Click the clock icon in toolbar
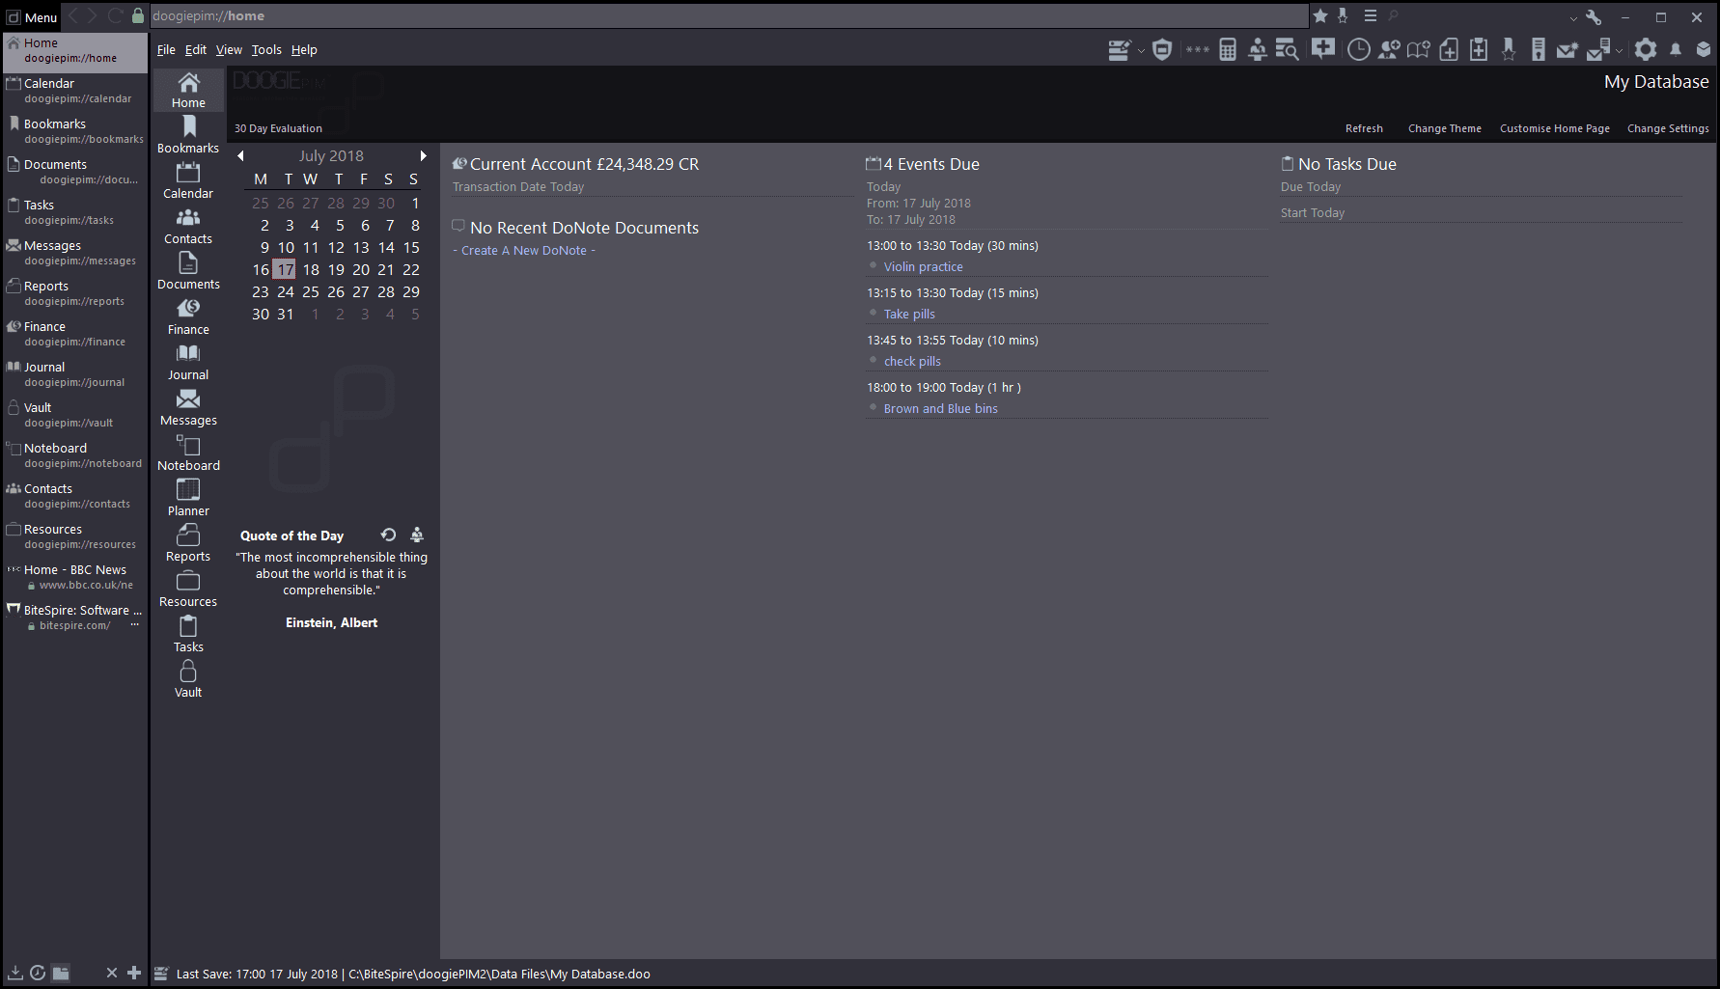The image size is (1720, 989). pos(1358,49)
